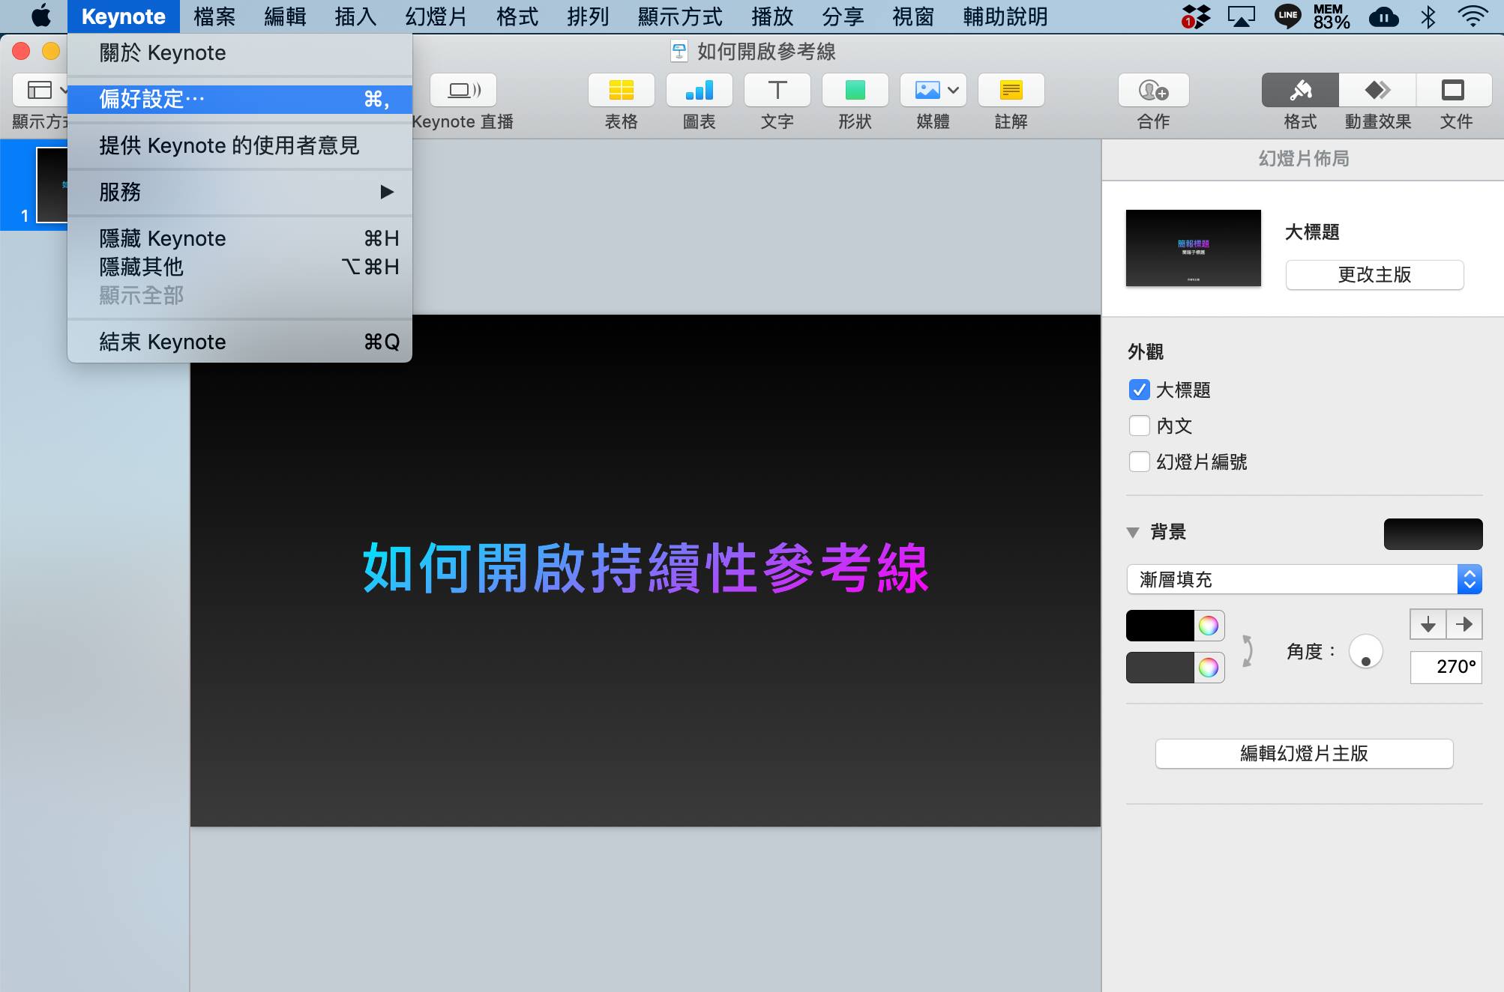
Task: Set gradient direction to downward arrow
Action: pos(1428,624)
